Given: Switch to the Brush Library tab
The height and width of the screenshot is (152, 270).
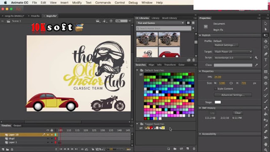Looking at the screenshot, I should tap(170, 18).
